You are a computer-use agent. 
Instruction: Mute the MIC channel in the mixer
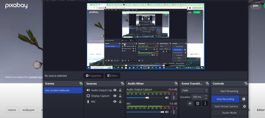point(167,112)
